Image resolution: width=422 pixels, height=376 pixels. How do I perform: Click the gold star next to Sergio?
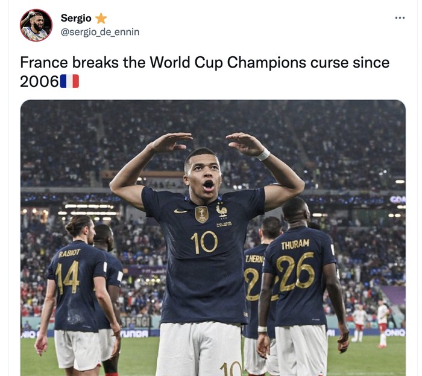coord(101,18)
